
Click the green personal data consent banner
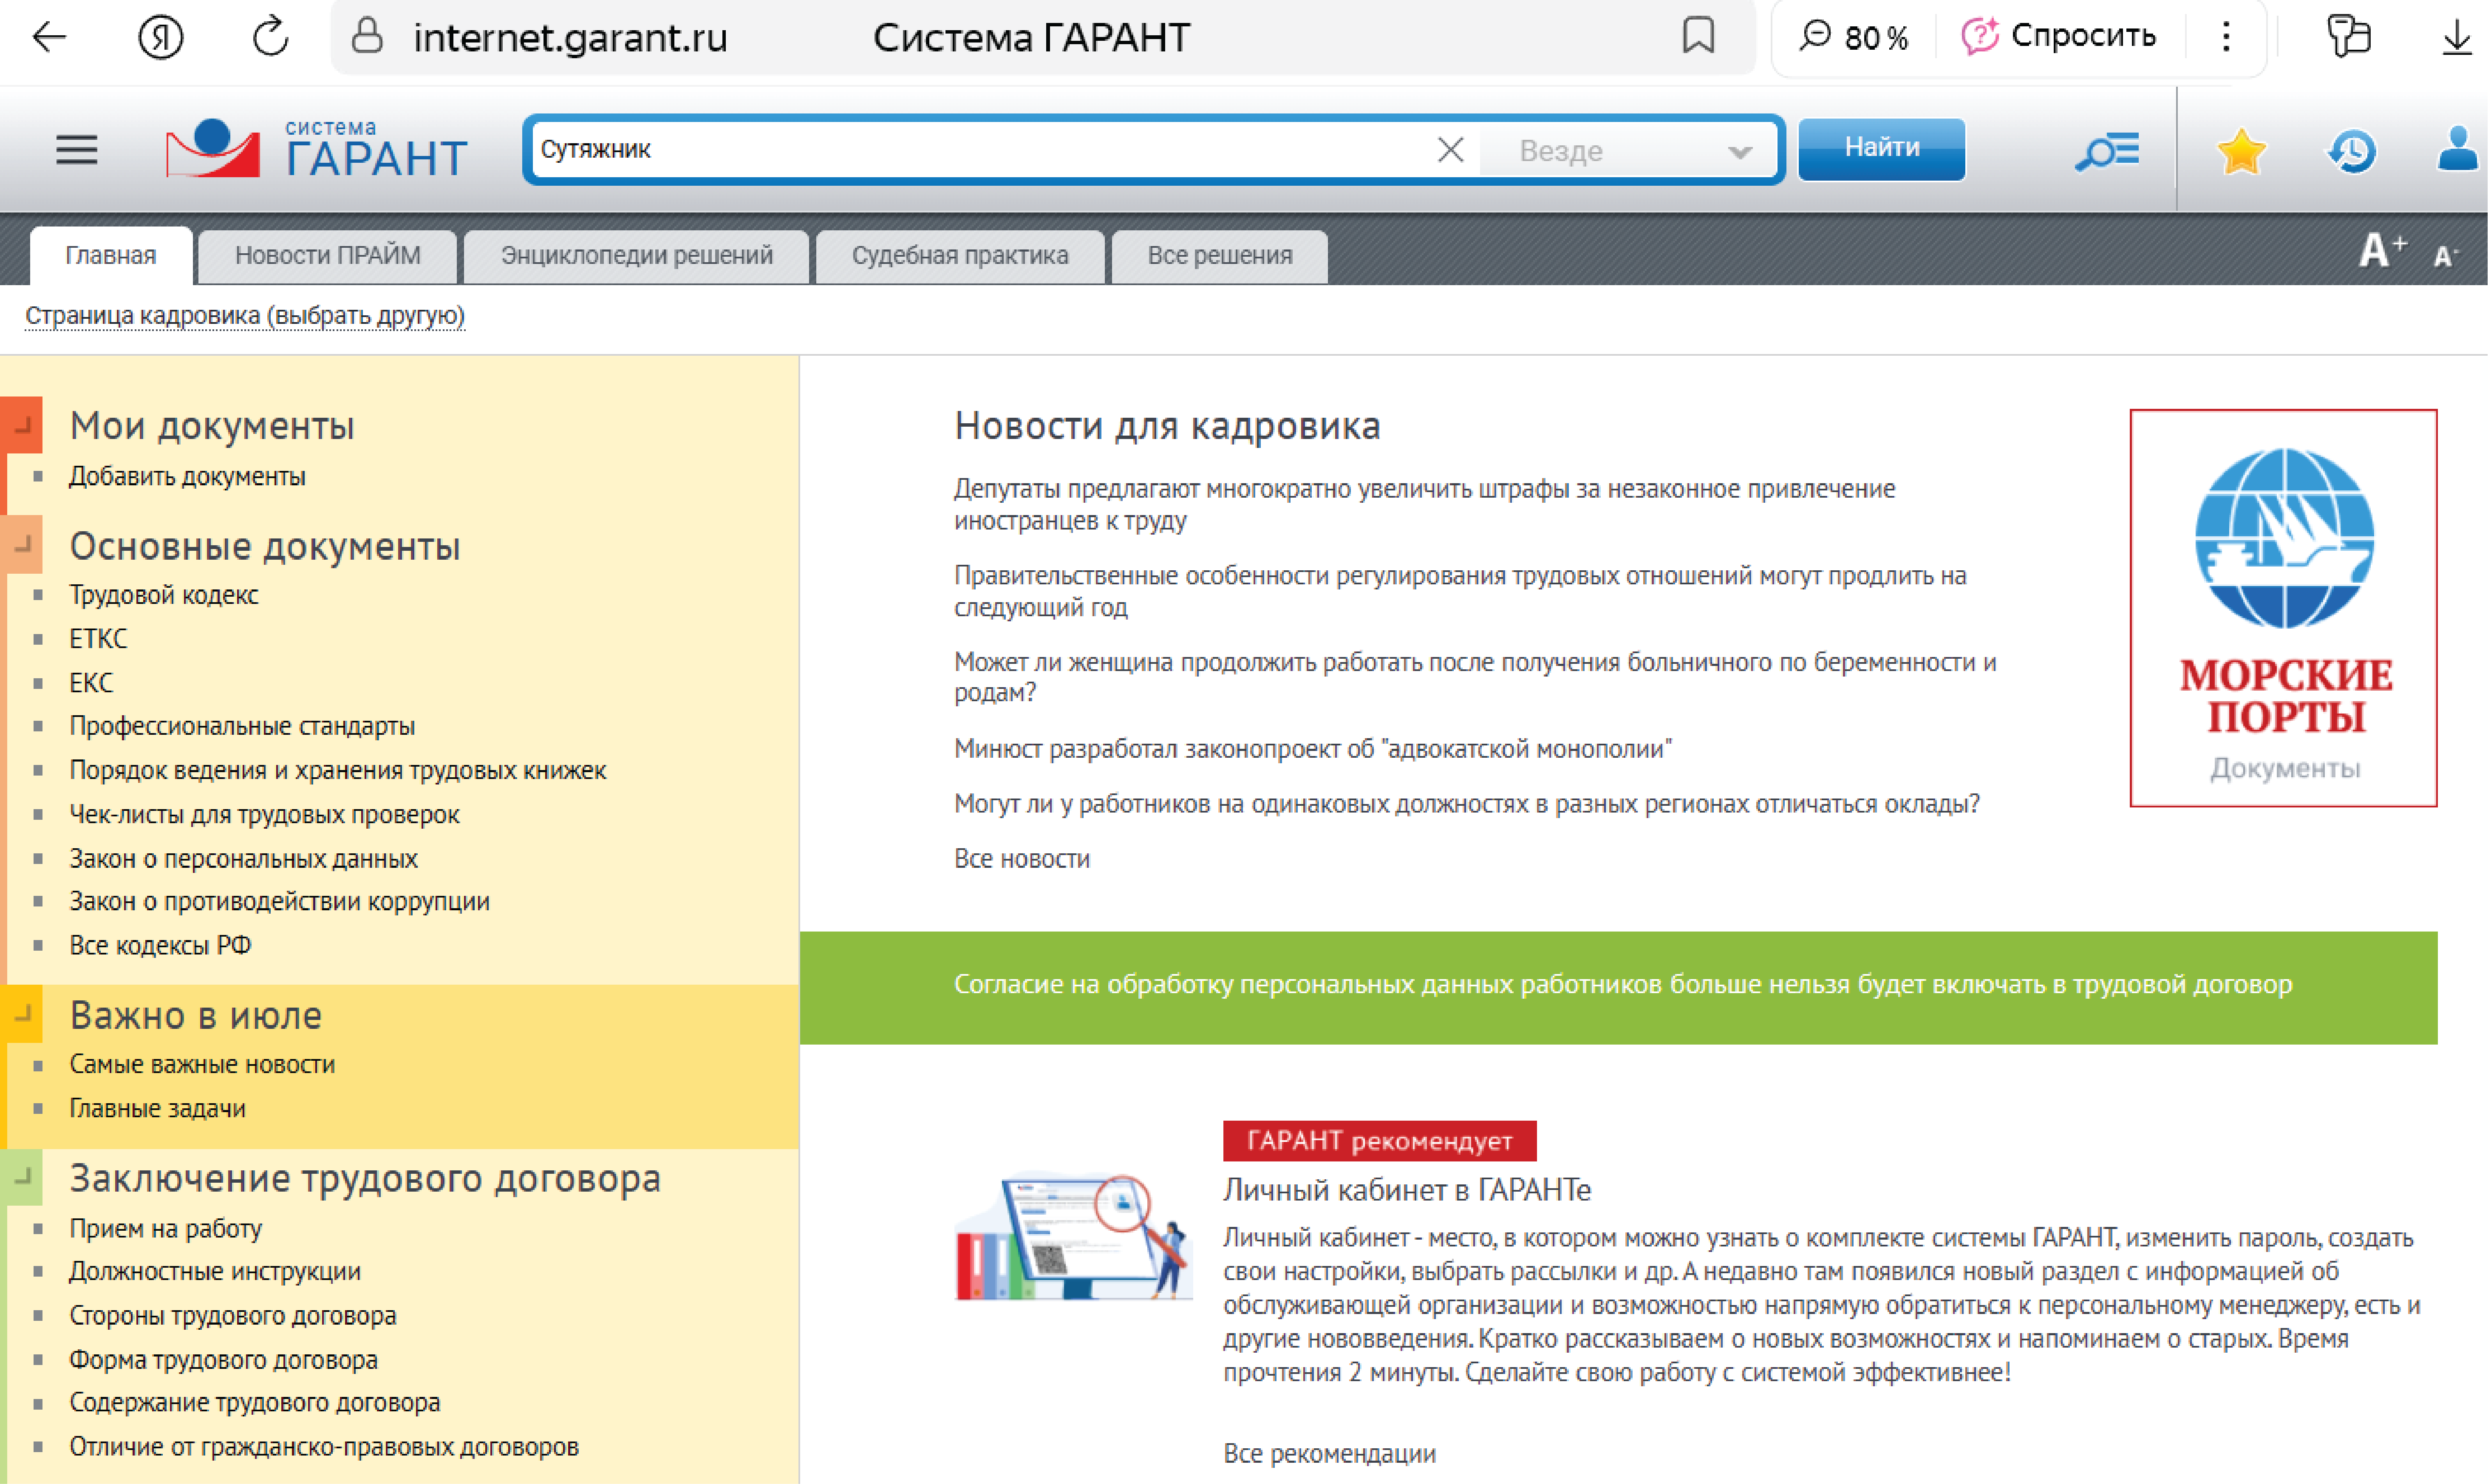1618,987
